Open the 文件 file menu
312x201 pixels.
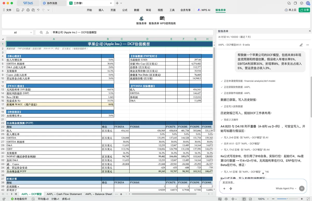click(x=7, y=10)
